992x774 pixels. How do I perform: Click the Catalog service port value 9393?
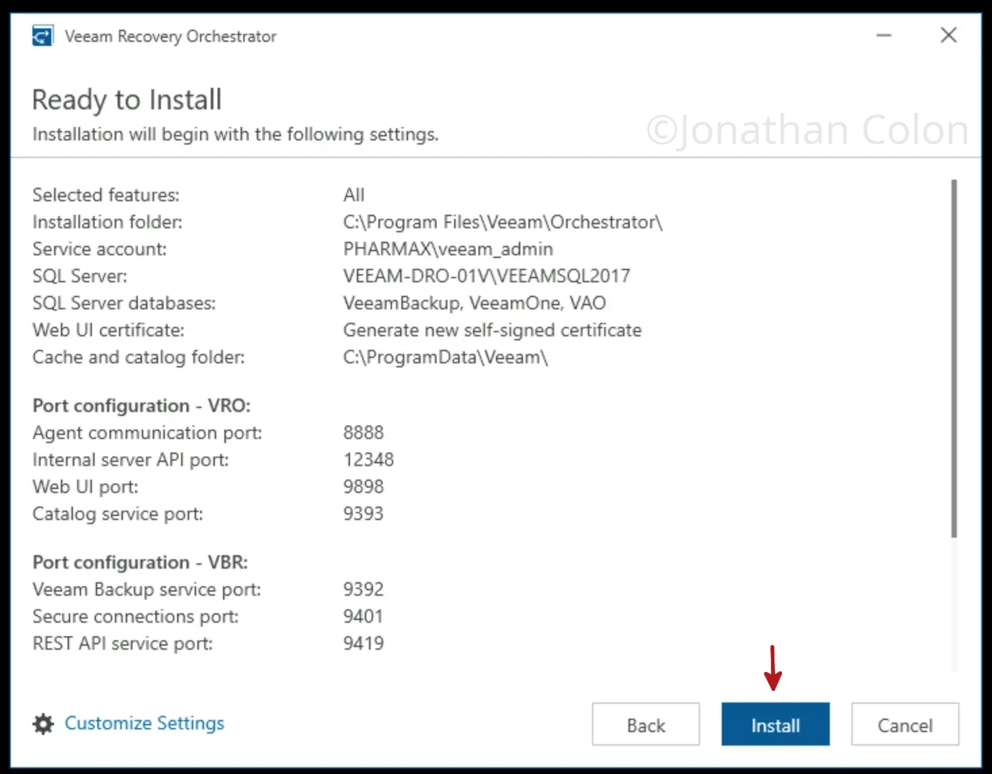(364, 514)
